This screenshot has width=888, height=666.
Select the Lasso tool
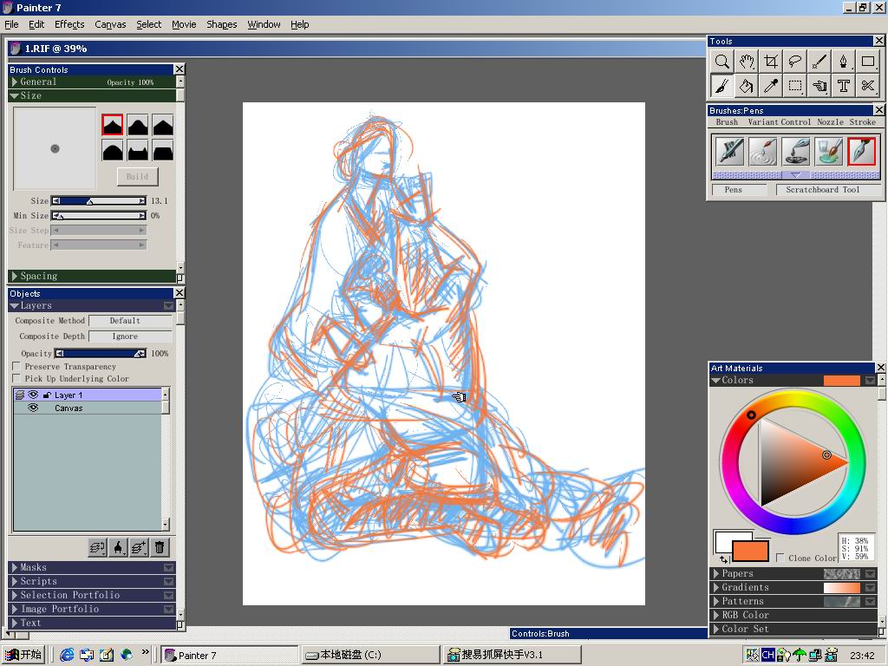click(x=794, y=62)
